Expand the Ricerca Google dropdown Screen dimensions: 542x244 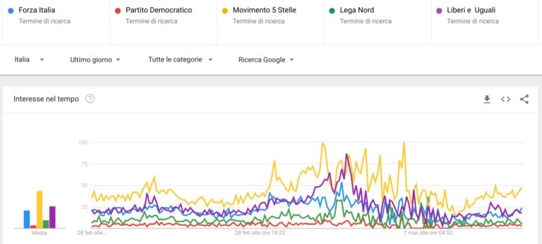(x=266, y=60)
